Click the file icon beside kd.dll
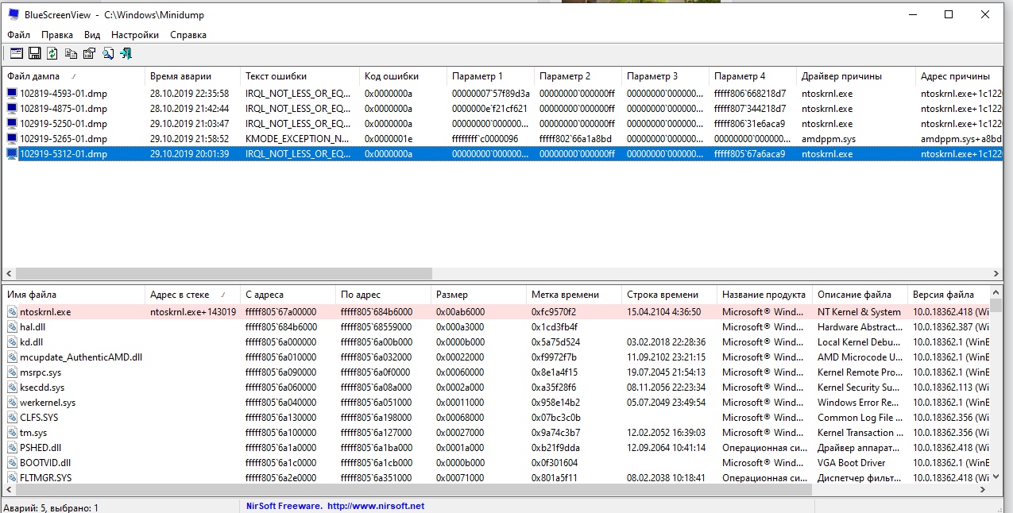 click(12, 342)
